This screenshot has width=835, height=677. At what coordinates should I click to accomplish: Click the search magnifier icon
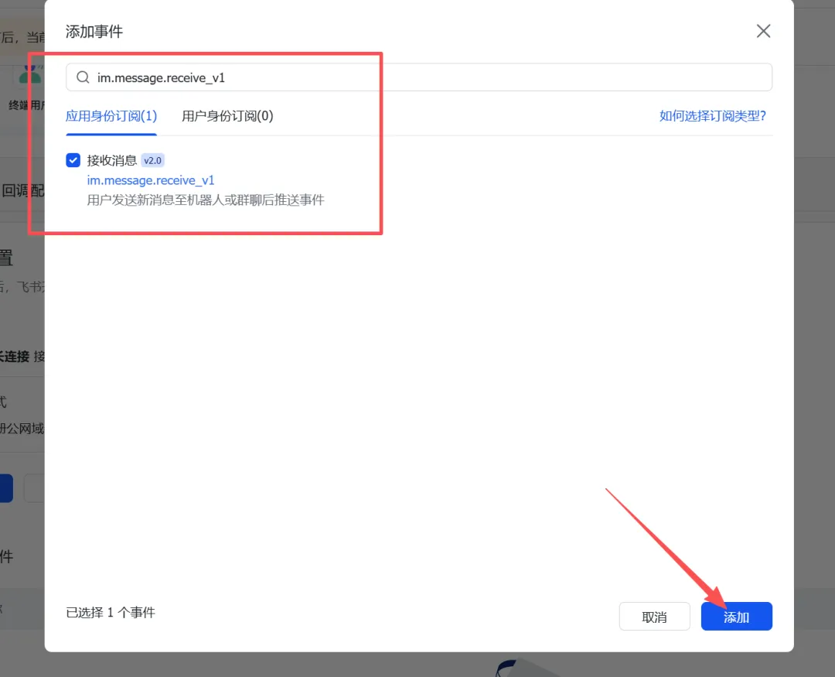[x=83, y=78]
